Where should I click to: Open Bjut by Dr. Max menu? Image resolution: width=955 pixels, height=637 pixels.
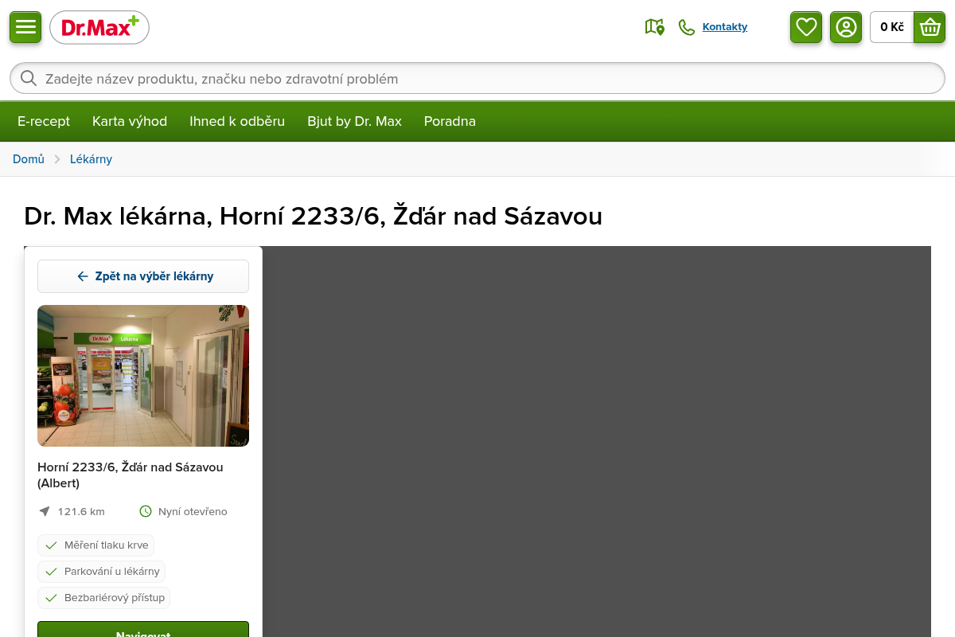354,121
